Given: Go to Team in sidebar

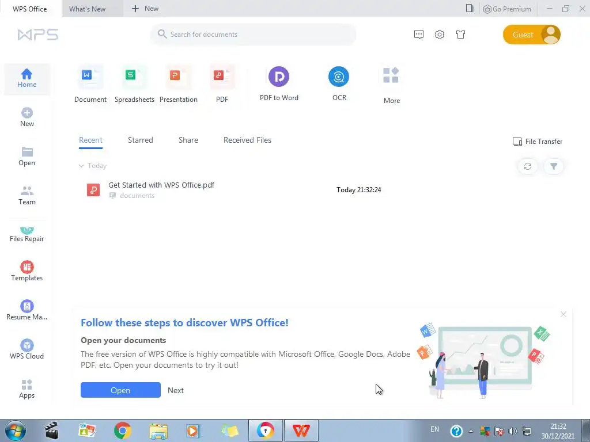Looking at the screenshot, I should tap(27, 196).
